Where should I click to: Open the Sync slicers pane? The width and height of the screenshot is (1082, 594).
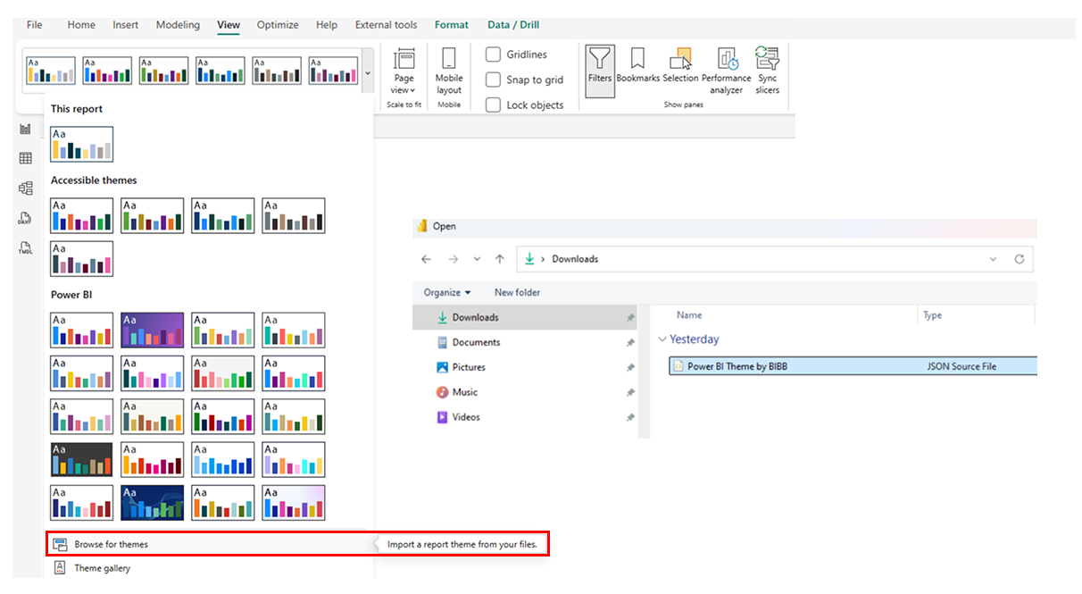click(x=768, y=71)
